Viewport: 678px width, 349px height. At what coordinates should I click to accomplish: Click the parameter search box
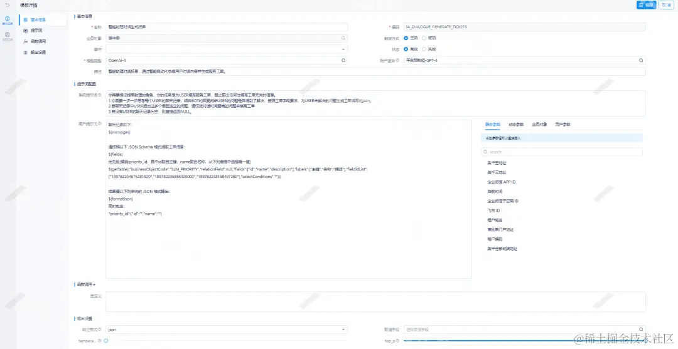click(562, 152)
